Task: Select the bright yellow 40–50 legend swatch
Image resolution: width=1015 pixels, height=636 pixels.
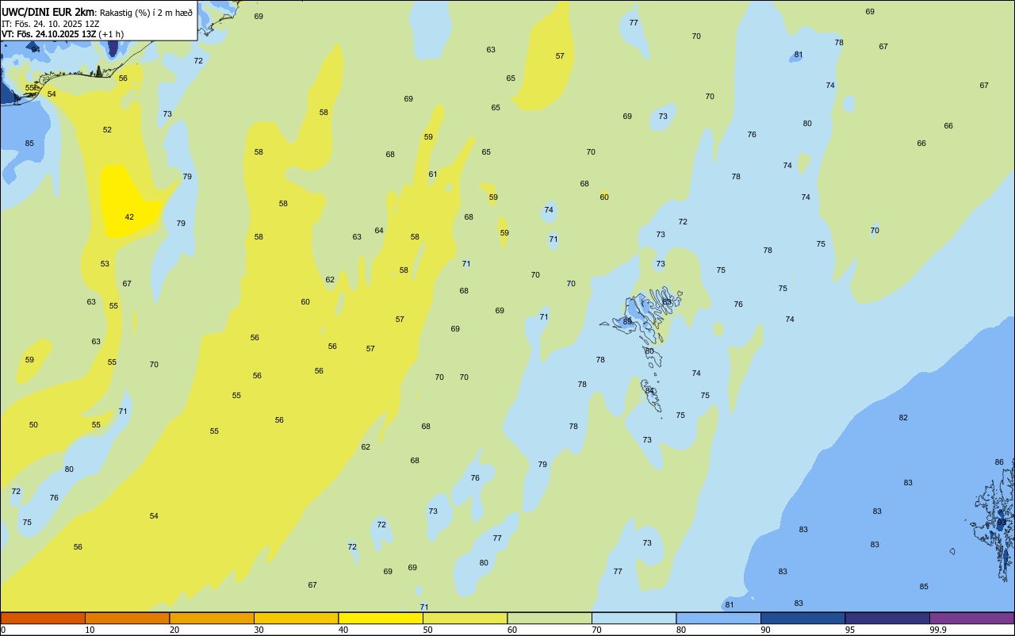Action: pos(381,618)
